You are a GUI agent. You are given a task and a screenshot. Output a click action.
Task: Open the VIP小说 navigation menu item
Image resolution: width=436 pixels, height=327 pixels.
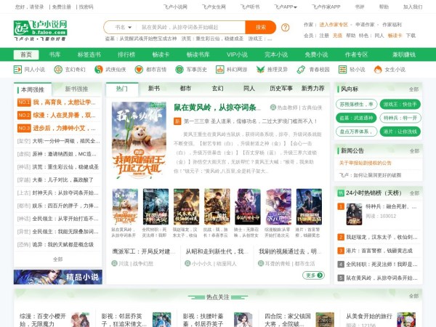click(237, 54)
